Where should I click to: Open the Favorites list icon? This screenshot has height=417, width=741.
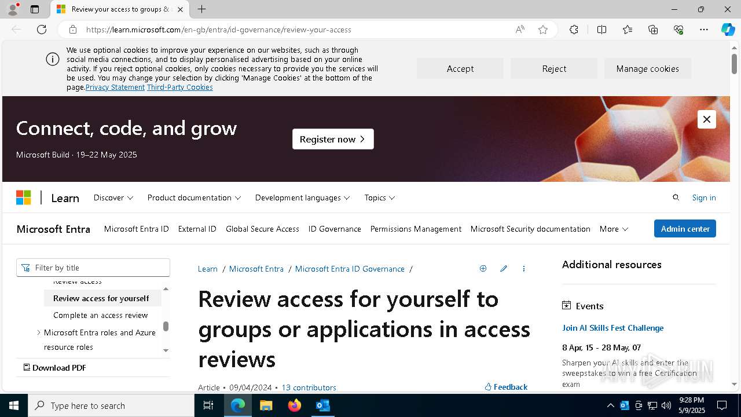tap(628, 30)
